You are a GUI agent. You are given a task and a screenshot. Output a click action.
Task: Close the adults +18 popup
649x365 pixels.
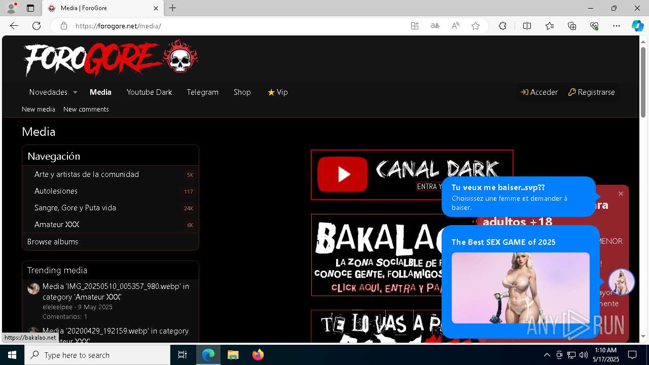pyautogui.click(x=621, y=194)
